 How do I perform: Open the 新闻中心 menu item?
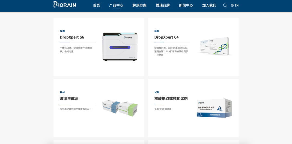click(x=186, y=5)
